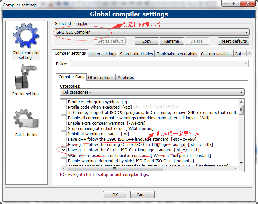Click tab scroll right arrow
The image size is (258, 204).
[249, 53]
